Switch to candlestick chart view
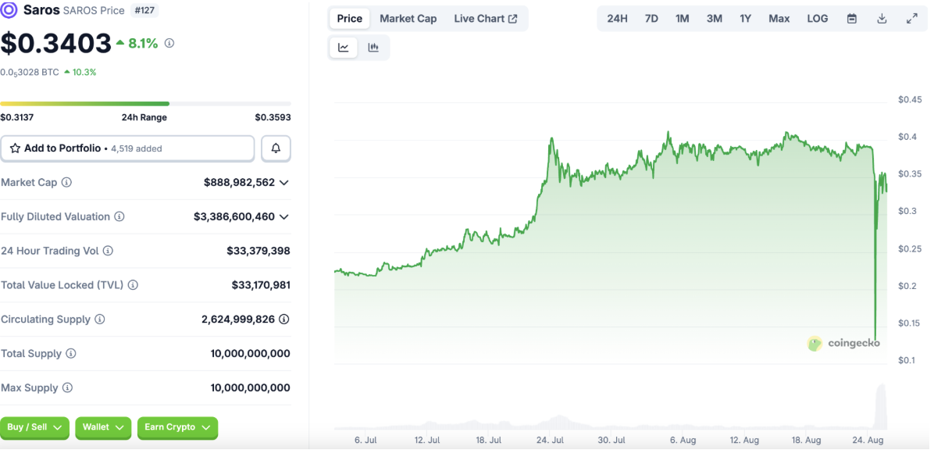 pyautogui.click(x=373, y=48)
